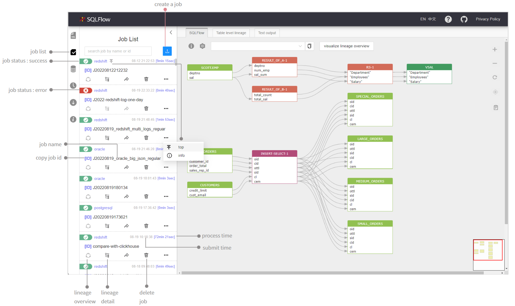The height and width of the screenshot is (306, 515).
Task: Open the info sidebar icon
Action: click(x=73, y=119)
